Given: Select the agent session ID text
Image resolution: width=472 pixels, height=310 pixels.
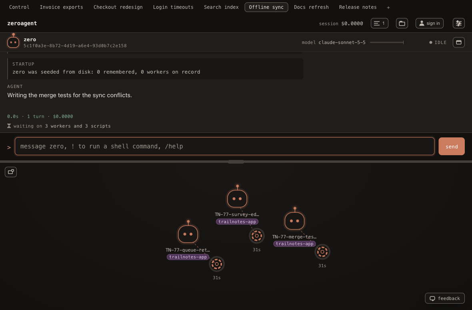Looking at the screenshot, I should point(75,46).
